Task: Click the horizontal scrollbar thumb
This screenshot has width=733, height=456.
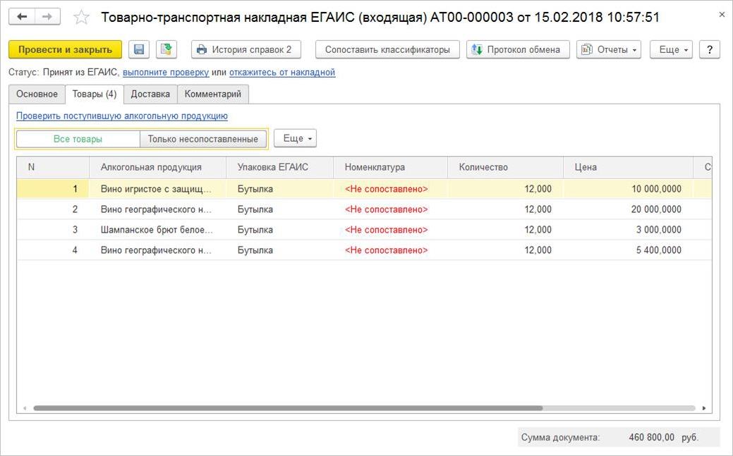Action: 288,408
